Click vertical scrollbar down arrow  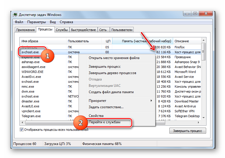coord(204,118)
